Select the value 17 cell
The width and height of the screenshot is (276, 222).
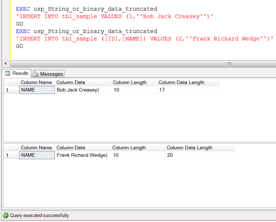(188, 90)
